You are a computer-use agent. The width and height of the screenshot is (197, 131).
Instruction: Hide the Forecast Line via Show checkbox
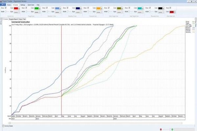point(88,8)
